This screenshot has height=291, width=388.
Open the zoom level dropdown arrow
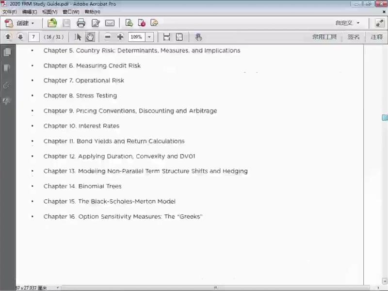click(x=149, y=37)
